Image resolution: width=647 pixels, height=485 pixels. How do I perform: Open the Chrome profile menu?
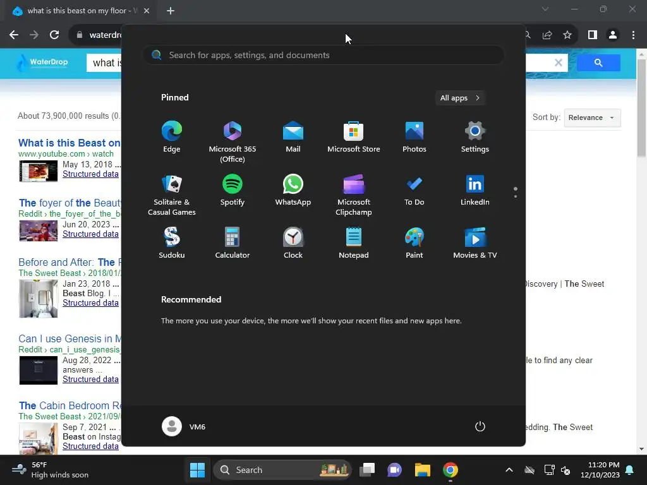coord(613,35)
